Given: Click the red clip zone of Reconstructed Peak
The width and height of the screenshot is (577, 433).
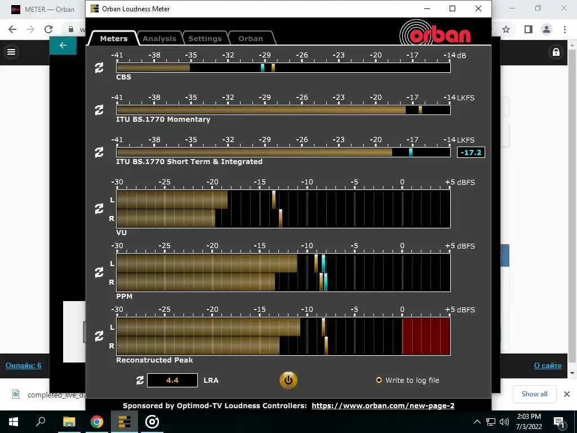Looking at the screenshot, I should 426,336.
